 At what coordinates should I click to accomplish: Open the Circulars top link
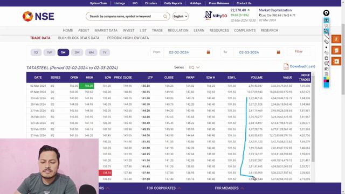click(151, 3)
